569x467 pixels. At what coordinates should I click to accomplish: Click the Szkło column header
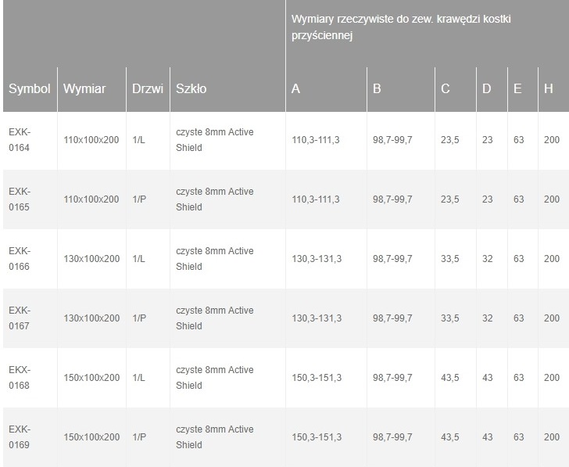tap(191, 89)
